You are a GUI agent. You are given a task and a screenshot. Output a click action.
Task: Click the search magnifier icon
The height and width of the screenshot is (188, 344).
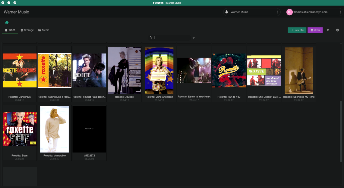[x=151, y=38]
